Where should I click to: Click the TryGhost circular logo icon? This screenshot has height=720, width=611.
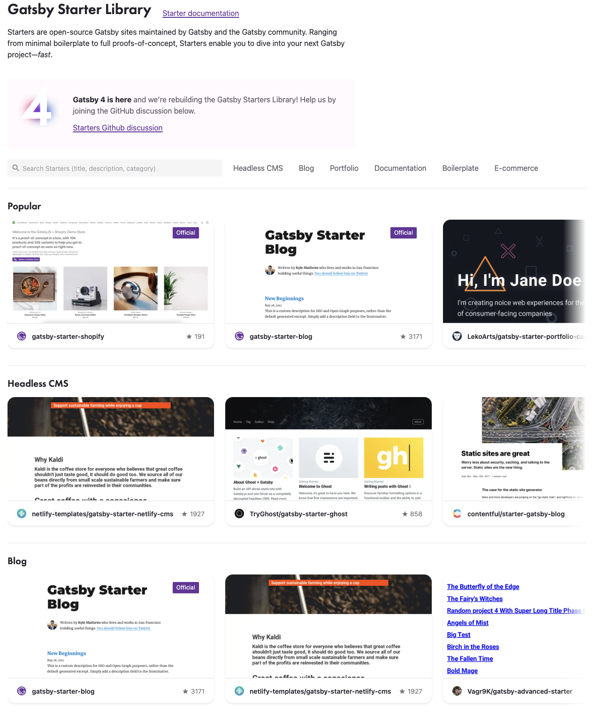[239, 513]
